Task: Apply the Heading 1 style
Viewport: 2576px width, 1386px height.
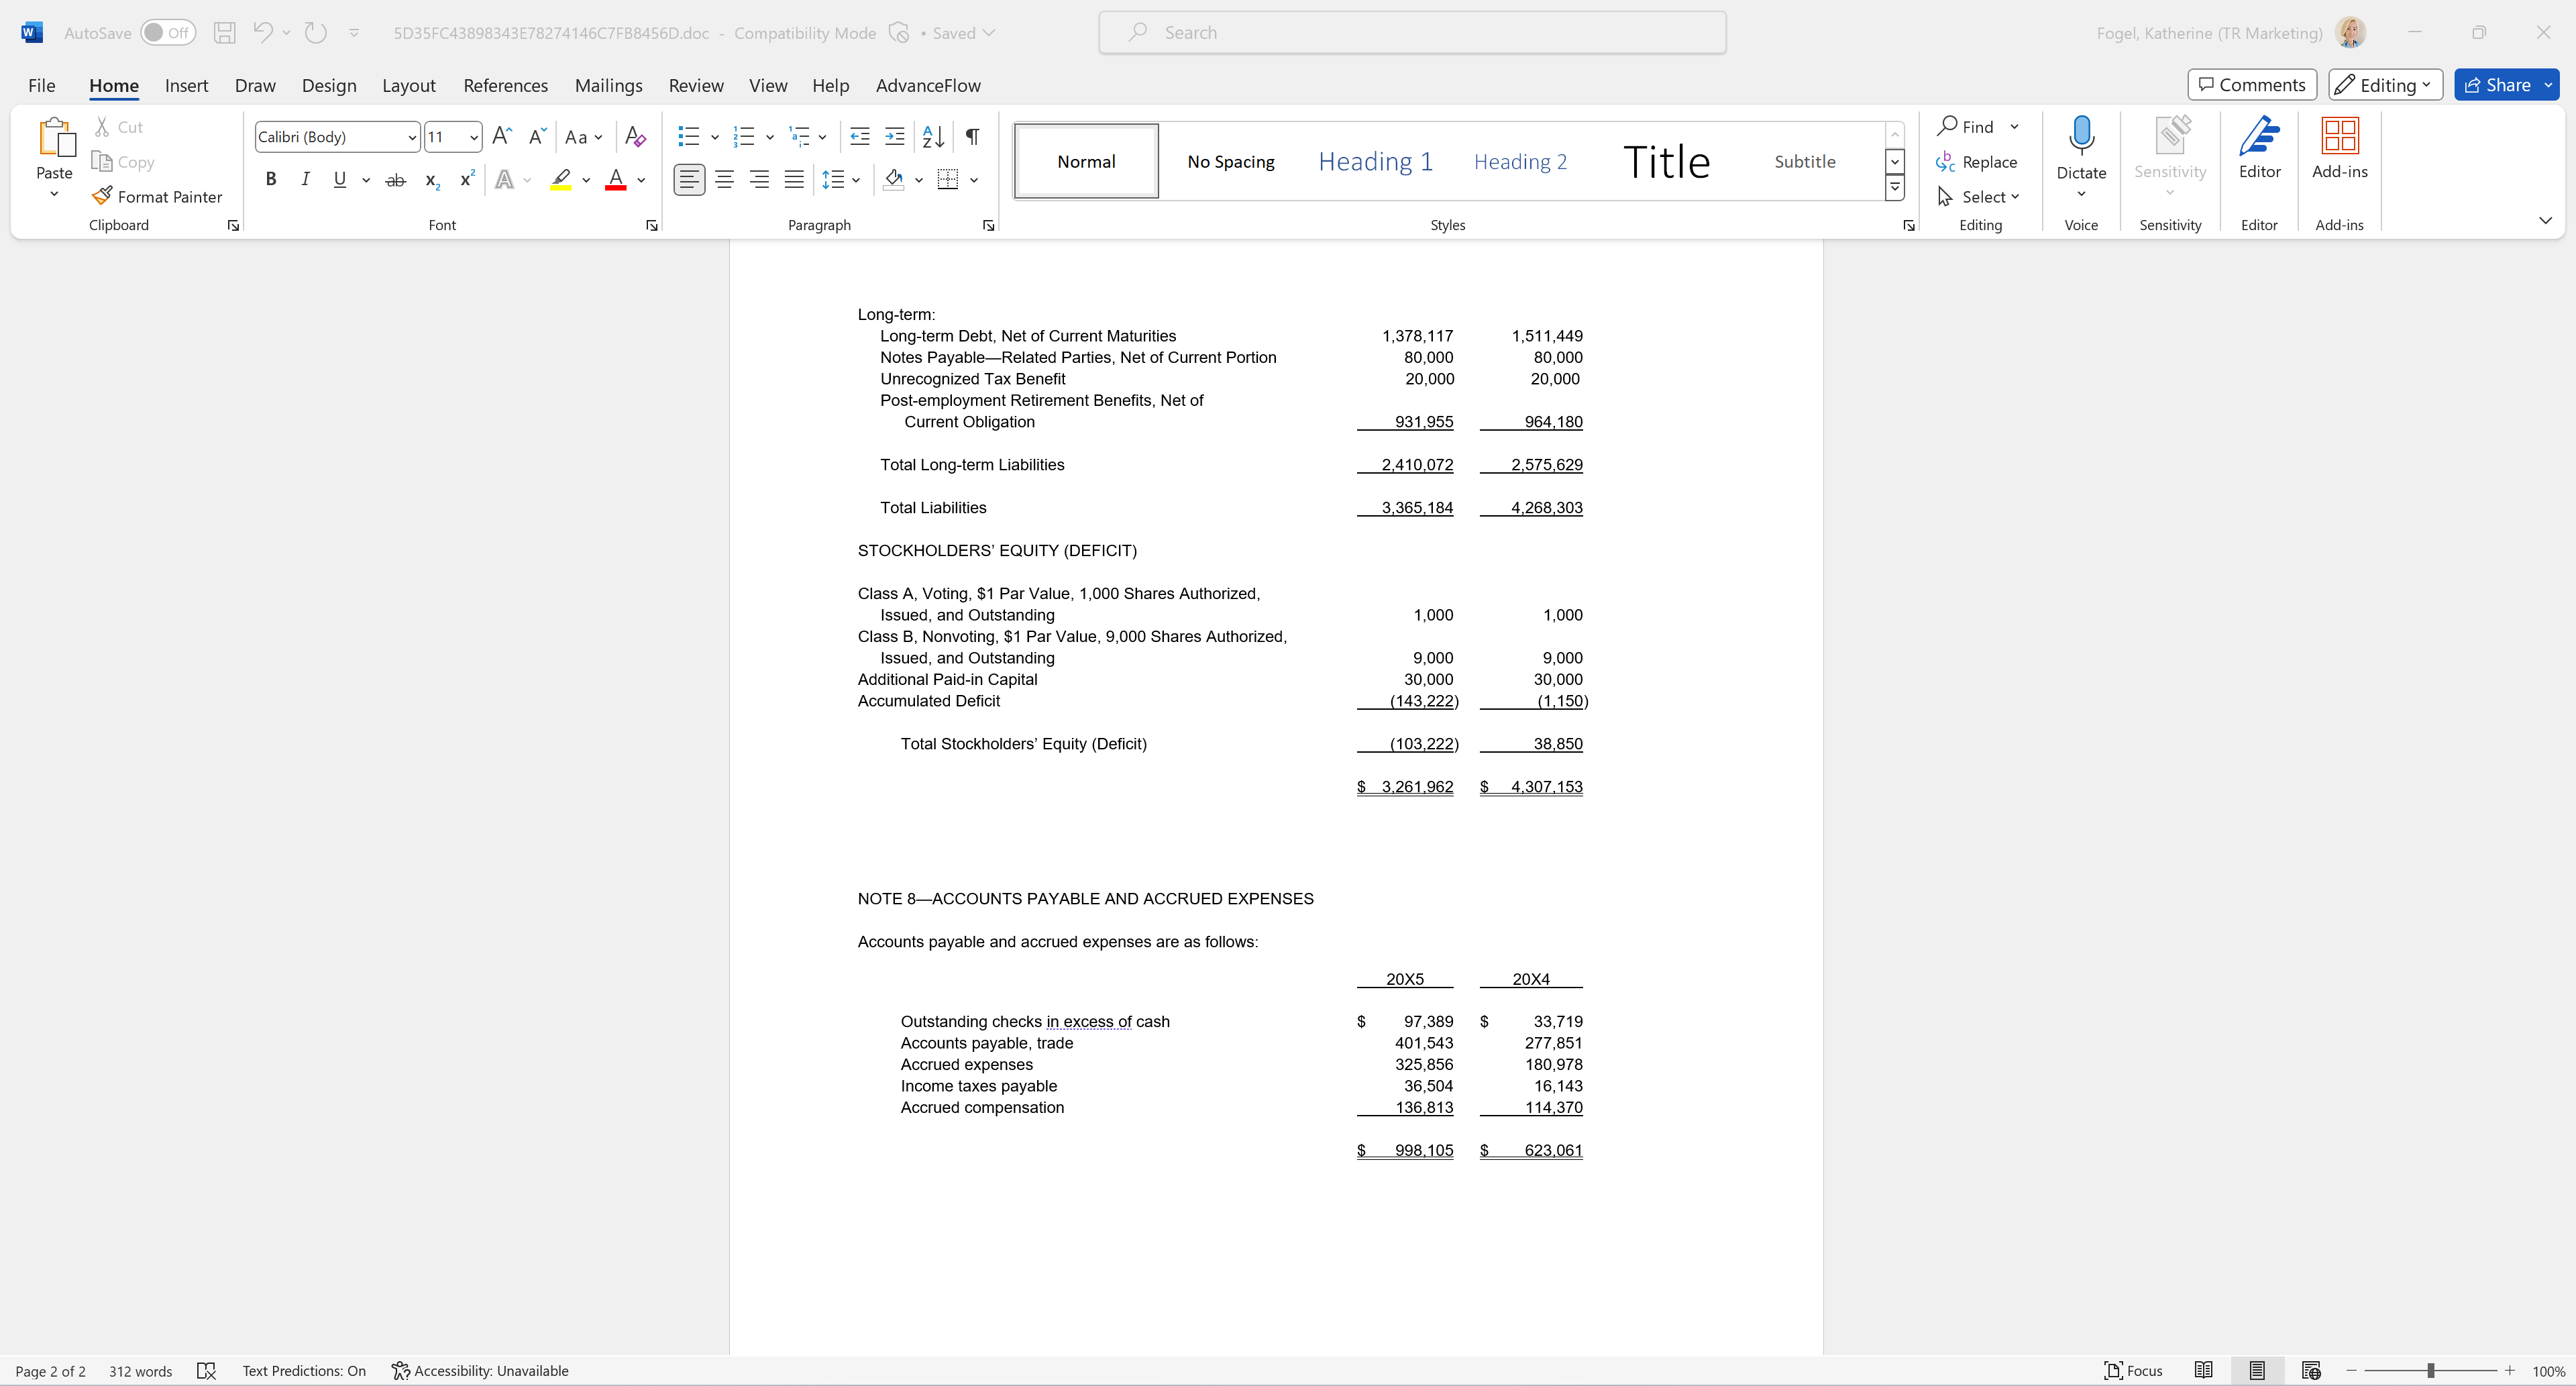Action: (x=1375, y=161)
